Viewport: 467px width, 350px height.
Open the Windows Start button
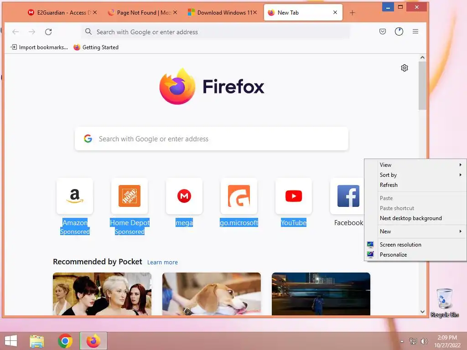[x=11, y=341]
